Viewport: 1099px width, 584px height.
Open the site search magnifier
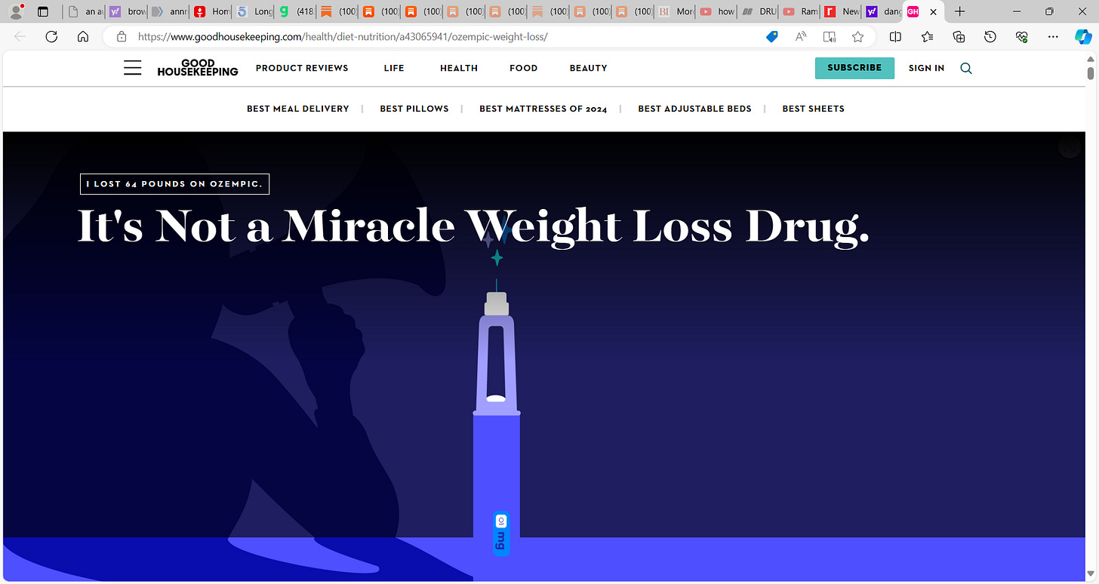[x=966, y=68]
